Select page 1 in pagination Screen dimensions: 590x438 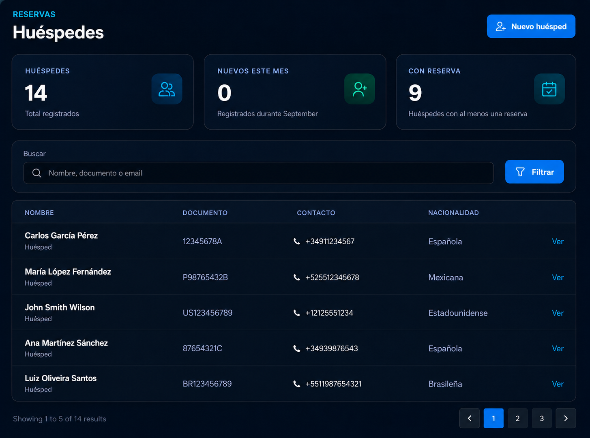(x=493, y=418)
